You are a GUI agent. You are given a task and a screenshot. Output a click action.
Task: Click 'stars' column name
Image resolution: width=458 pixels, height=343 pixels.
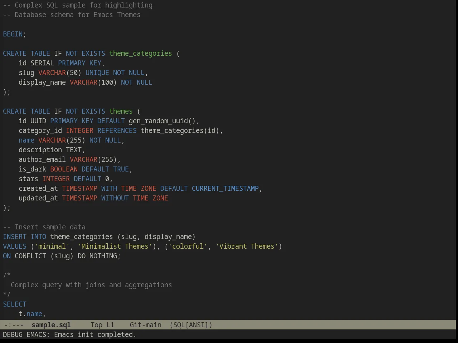(28, 179)
